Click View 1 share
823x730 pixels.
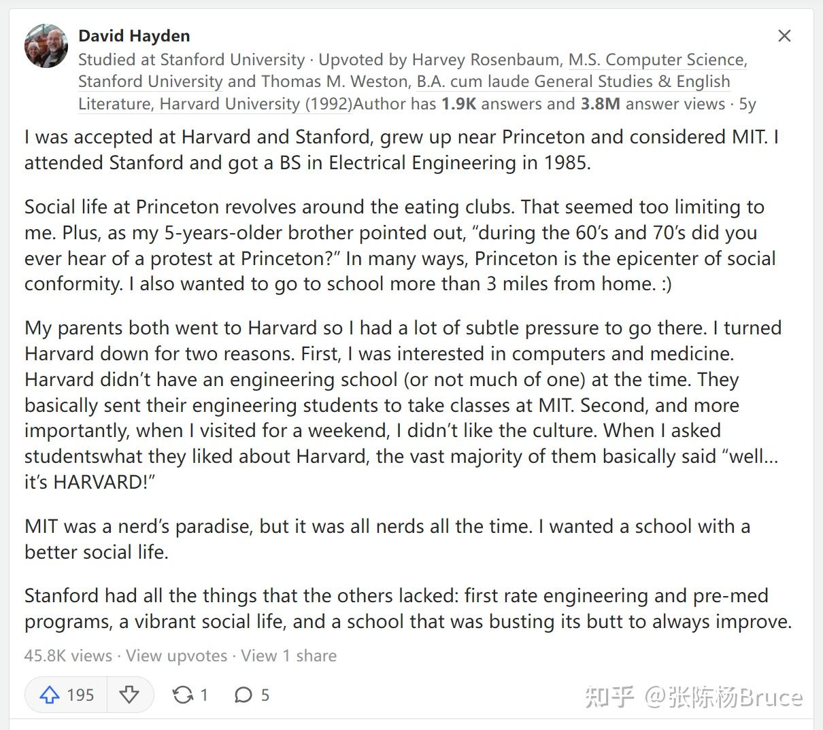click(x=288, y=655)
